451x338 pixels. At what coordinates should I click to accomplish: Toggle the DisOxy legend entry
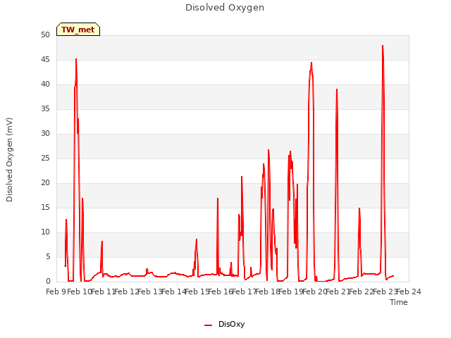[x=224, y=324]
